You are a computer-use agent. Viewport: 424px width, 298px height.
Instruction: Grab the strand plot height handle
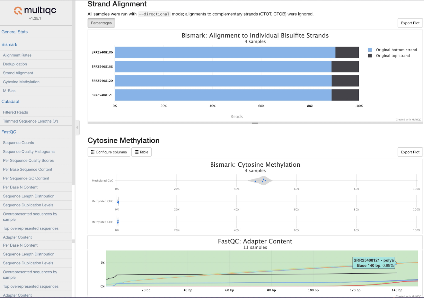255,123
